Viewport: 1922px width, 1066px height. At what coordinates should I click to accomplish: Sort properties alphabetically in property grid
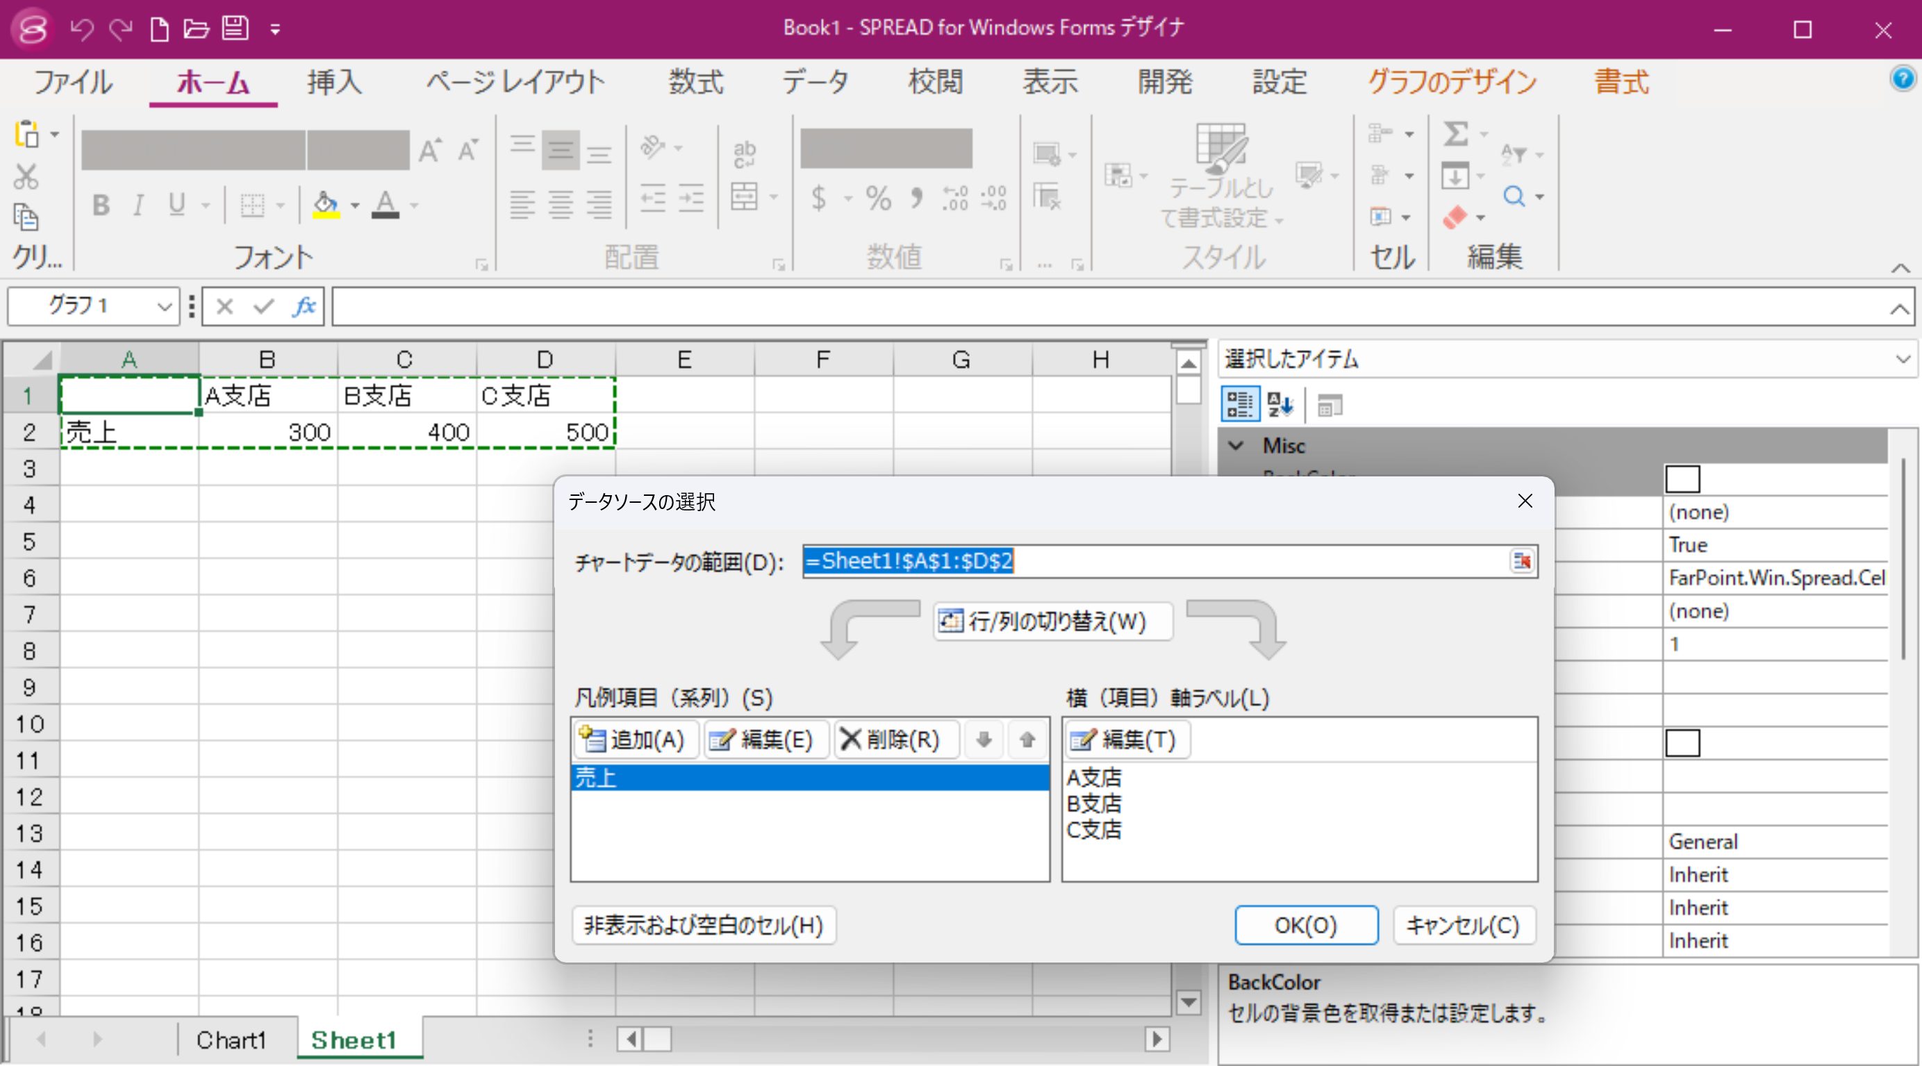pyautogui.click(x=1279, y=404)
